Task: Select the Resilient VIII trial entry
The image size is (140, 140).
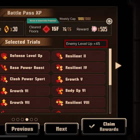Action: (x=78, y=102)
